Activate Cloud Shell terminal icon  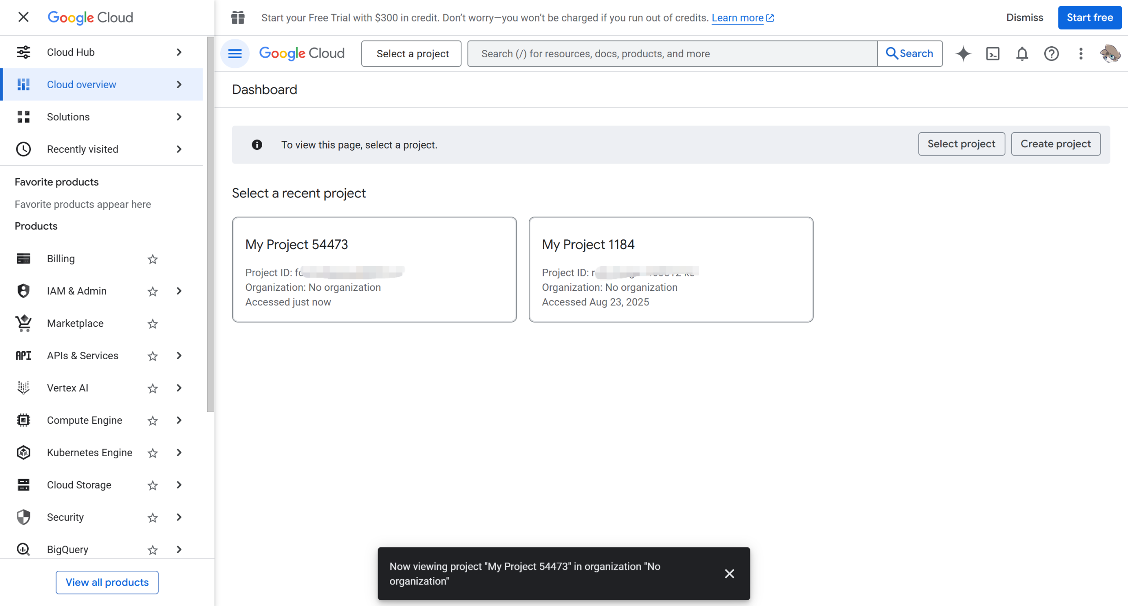(993, 54)
